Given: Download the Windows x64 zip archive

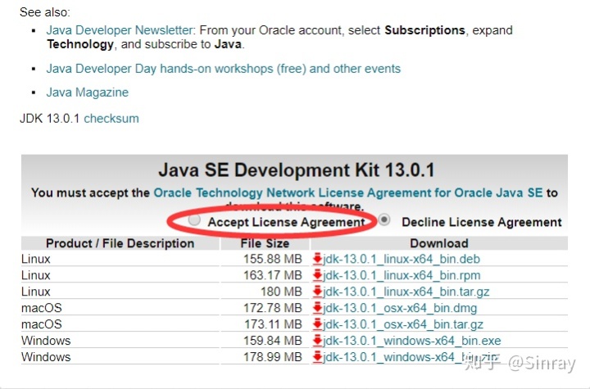Looking at the screenshot, I should click(411, 356).
